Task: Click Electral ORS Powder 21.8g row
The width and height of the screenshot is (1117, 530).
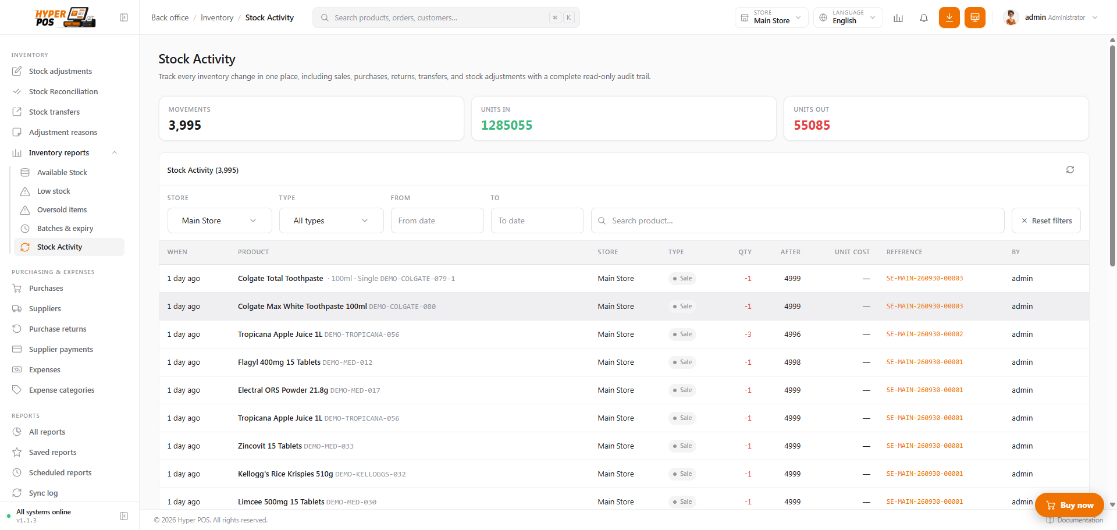Action: click(x=624, y=390)
